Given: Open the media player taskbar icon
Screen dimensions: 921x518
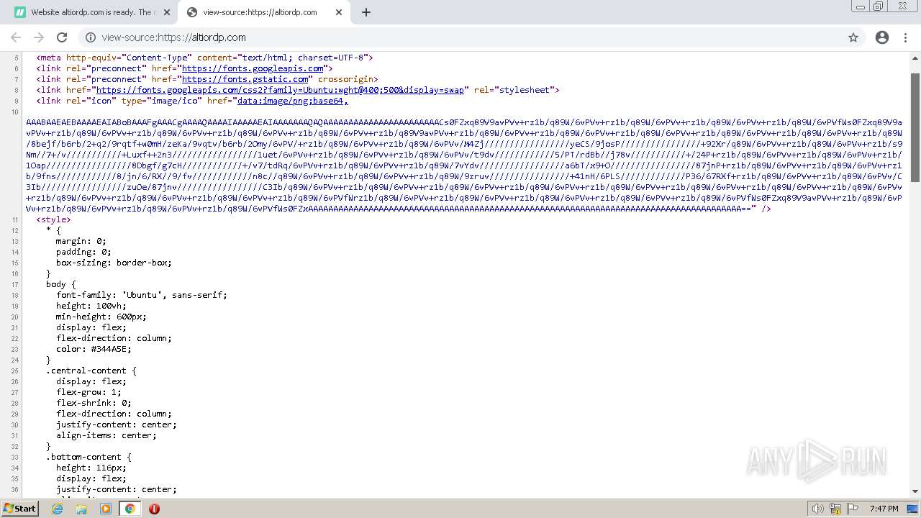Looking at the screenshot, I should pos(106,509).
